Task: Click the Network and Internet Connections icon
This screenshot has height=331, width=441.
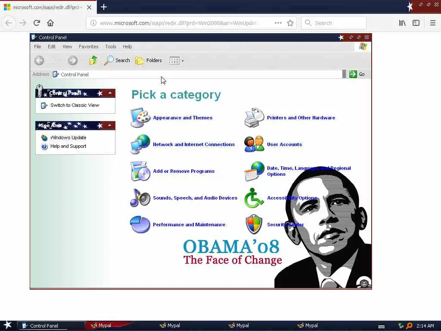Action: (140, 144)
